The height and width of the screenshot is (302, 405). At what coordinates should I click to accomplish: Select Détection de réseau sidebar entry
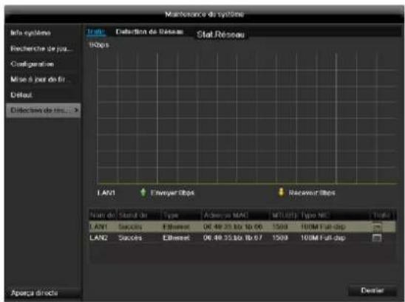(x=43, y=110)
